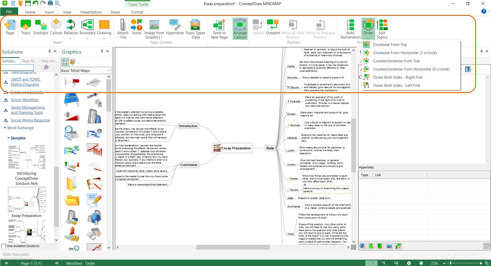Click the Boundary tool icon
Image resolution: width=491 pixels, height=266 pixels.
(87, 25)
